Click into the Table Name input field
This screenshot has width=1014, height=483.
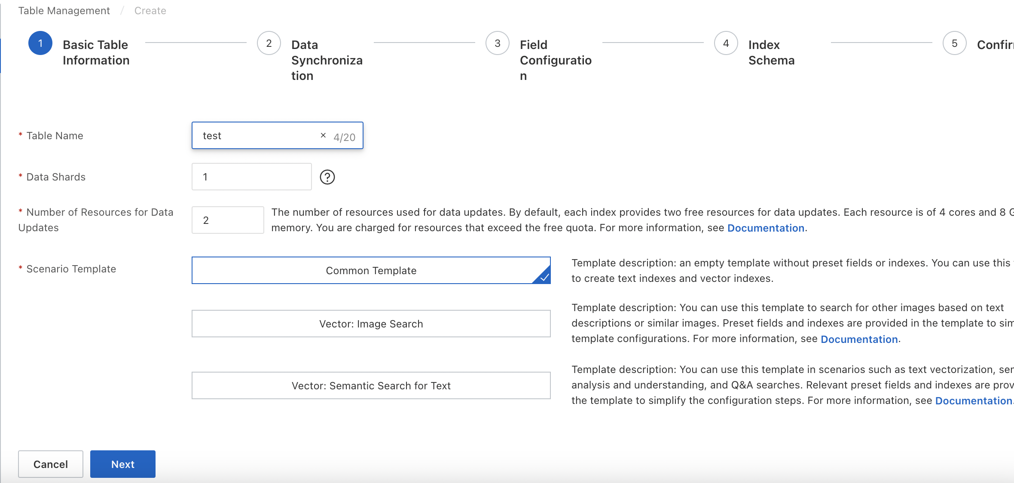[258, 135]
